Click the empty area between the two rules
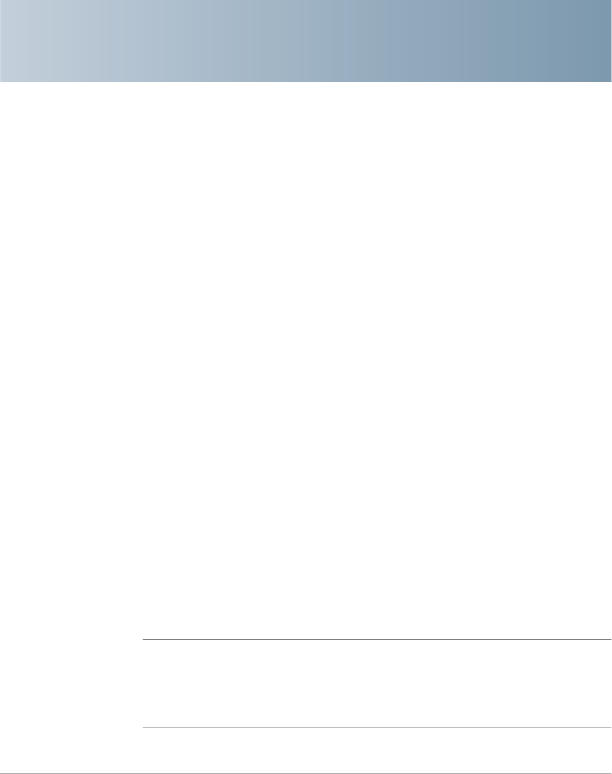Image resolution: width=612 pixels, height=774 pixels. 376,683
